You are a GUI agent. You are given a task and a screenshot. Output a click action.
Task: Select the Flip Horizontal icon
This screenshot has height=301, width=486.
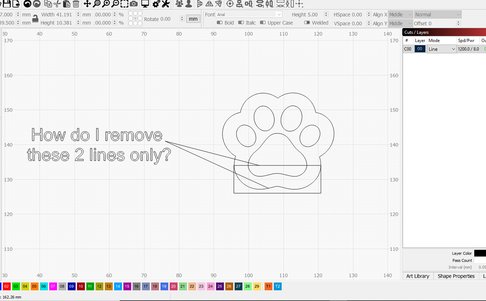click(208, 4)
